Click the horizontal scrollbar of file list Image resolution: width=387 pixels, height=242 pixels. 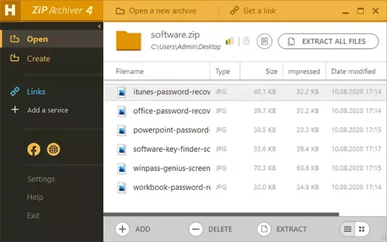click(x=221, y=214)
